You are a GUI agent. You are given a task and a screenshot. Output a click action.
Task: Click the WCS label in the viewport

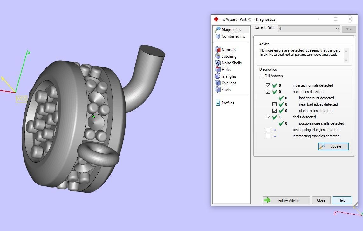pyautogui.click(x=21, y=99)
